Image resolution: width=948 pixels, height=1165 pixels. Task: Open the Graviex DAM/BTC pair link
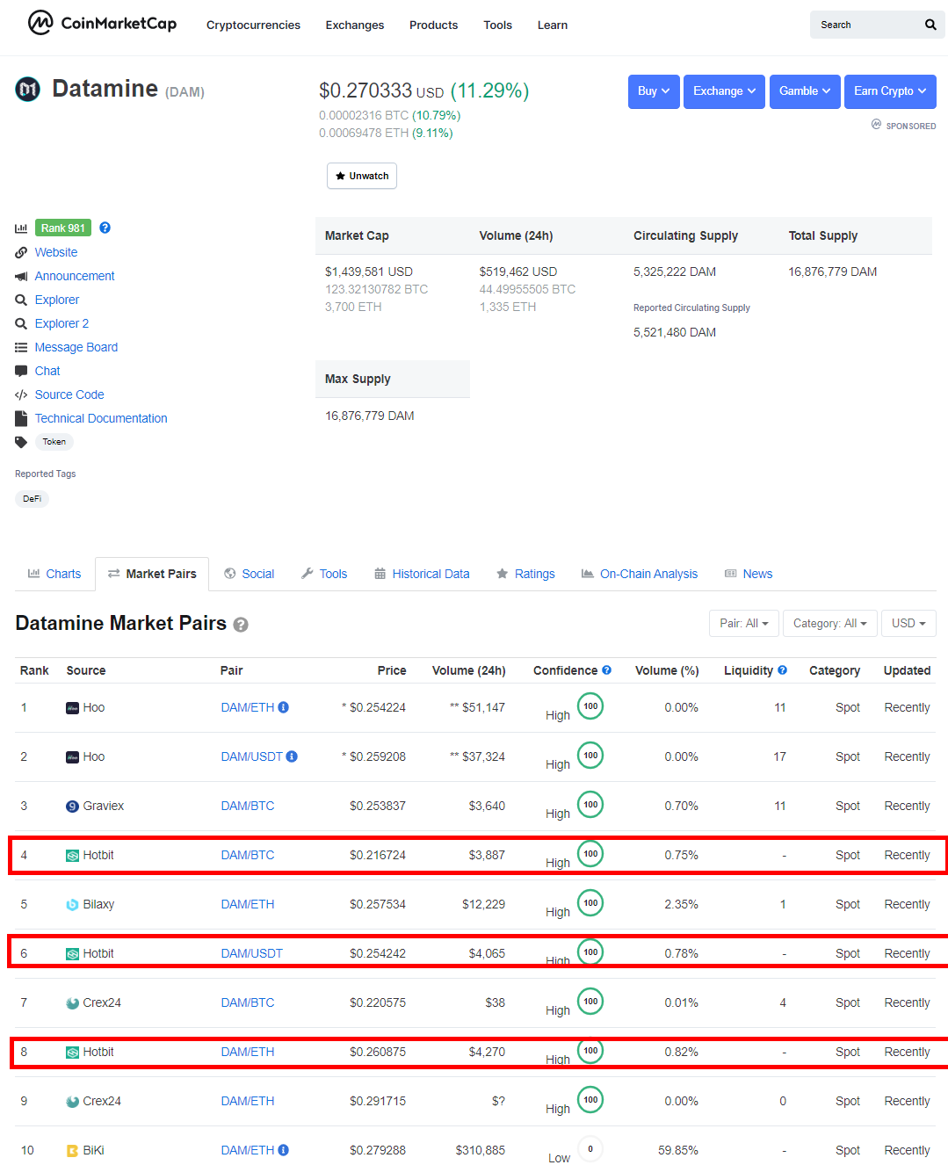click(x=248, y=806)
